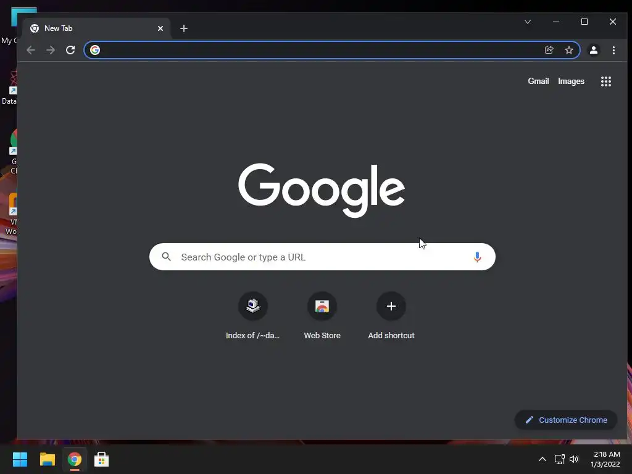Open the Chrome profile avatar menu
This screenshot has width=632, height=474.
594,50
